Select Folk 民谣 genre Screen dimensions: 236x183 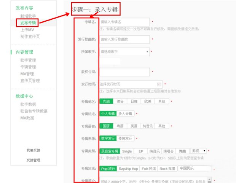point(149,169)
